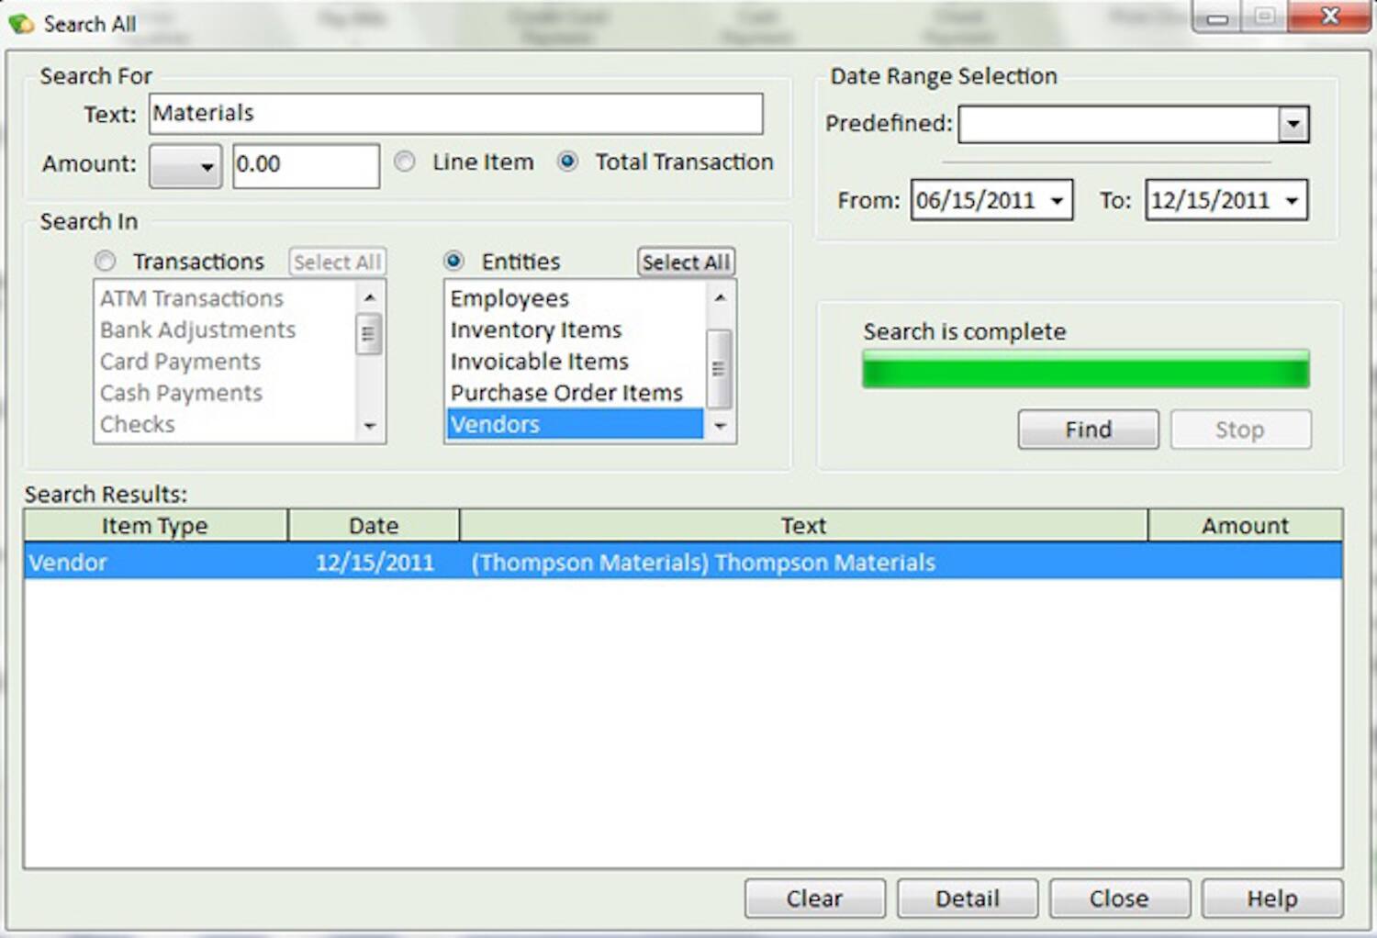Click the Stop button
The width and height of the screenshot is (1377, 938).
coord(1240,429)
